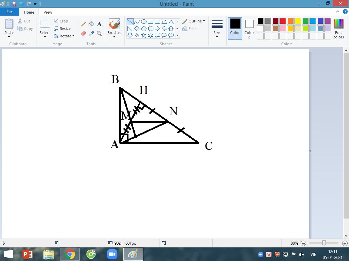Image resolution: width=349 pixels, height=261 pixels.
Task: Click the zoom out minus button
Action: [x=303, y=243]
